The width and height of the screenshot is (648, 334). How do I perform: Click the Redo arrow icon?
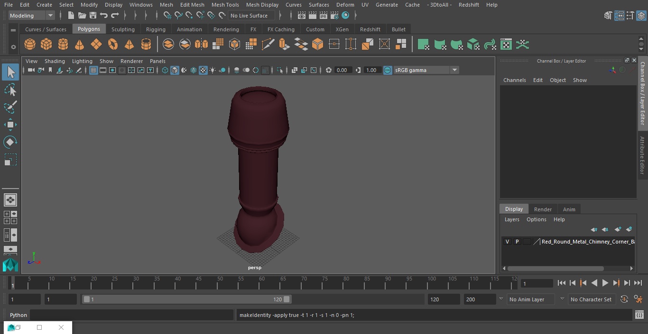tap(115, 16)
